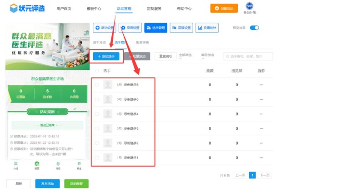341x196 pixels.
Task: Tick the checkbox for 示例选手6
Action: (96, 85)
